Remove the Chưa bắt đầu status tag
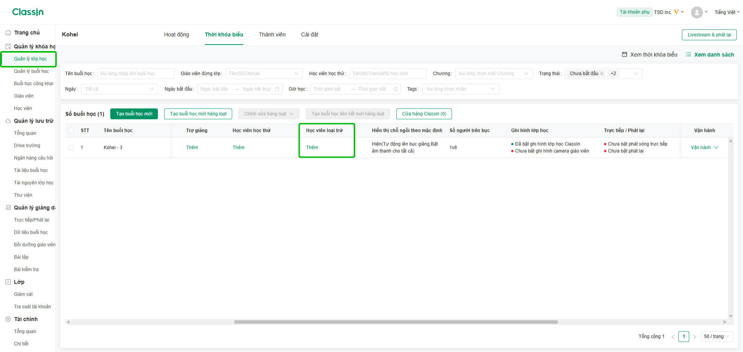 click(x=602, y=73)
